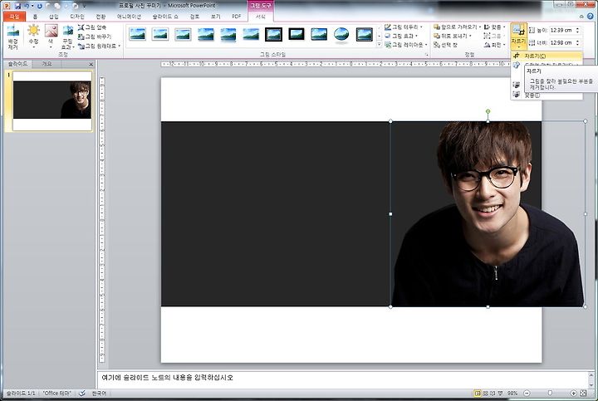The width and height of the screenshot is (598, 401).
Task: Open the Color (색) picture recolor menu
Action: pos(51,37)
